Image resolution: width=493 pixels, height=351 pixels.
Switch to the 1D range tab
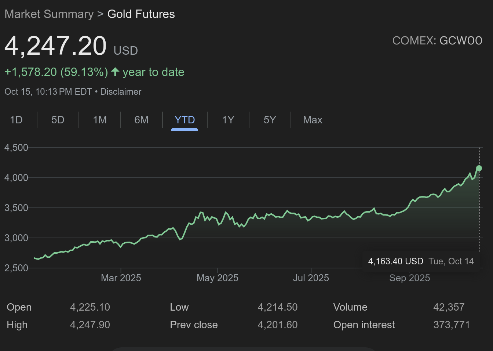[x=16, y=120]
